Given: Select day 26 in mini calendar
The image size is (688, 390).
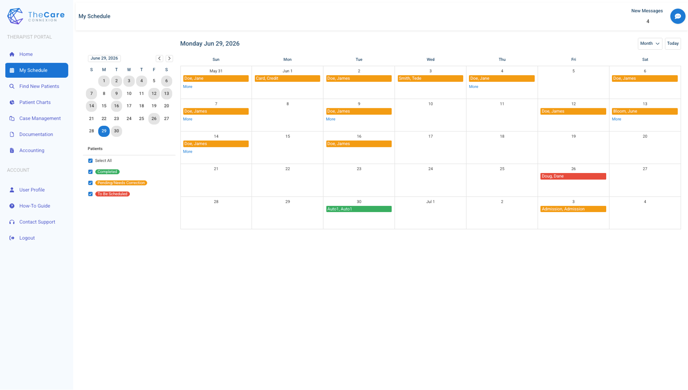Looking at the screenshot, I should click(154, 119).
